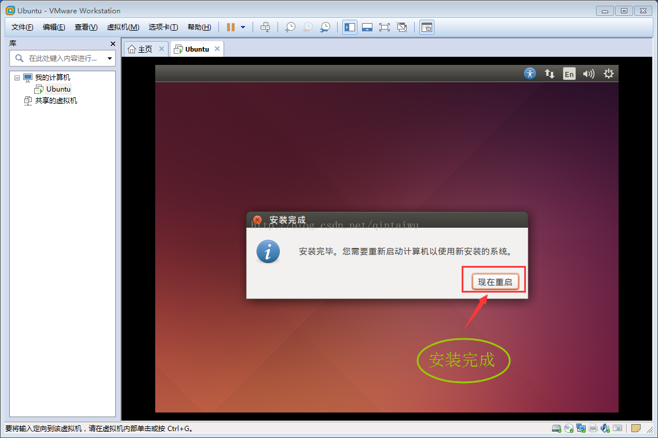The height and width of the screenshot is (438, 658).
Task: Close the 库 library panel
Action: pos(112,43)
